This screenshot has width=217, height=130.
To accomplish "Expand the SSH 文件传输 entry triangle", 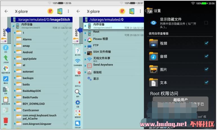I will click(85, 53).
